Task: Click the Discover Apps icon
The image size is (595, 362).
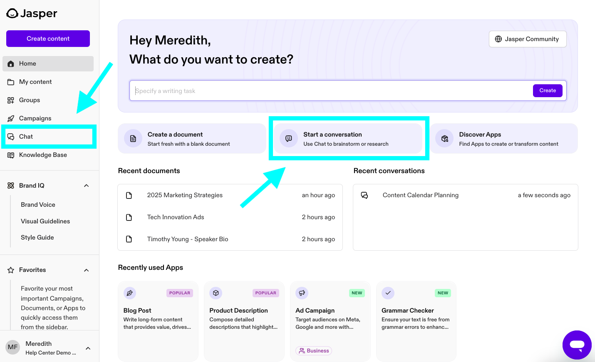Action: coord(445,139)
